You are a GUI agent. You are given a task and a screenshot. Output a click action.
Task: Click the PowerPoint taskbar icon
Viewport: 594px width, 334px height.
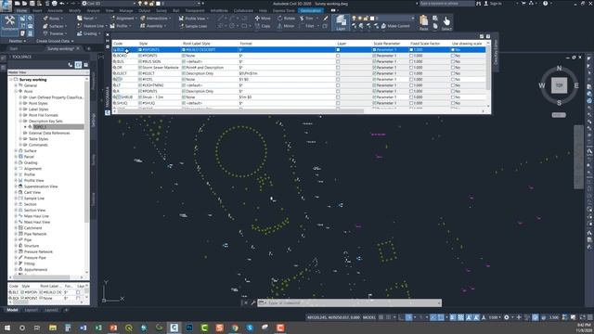click(x=113, y=328)
